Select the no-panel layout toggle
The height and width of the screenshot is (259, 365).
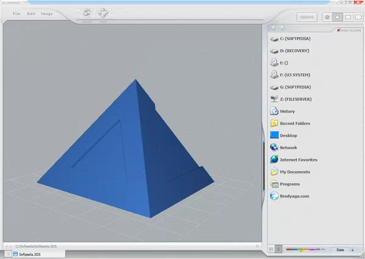(x=327, y=17)
